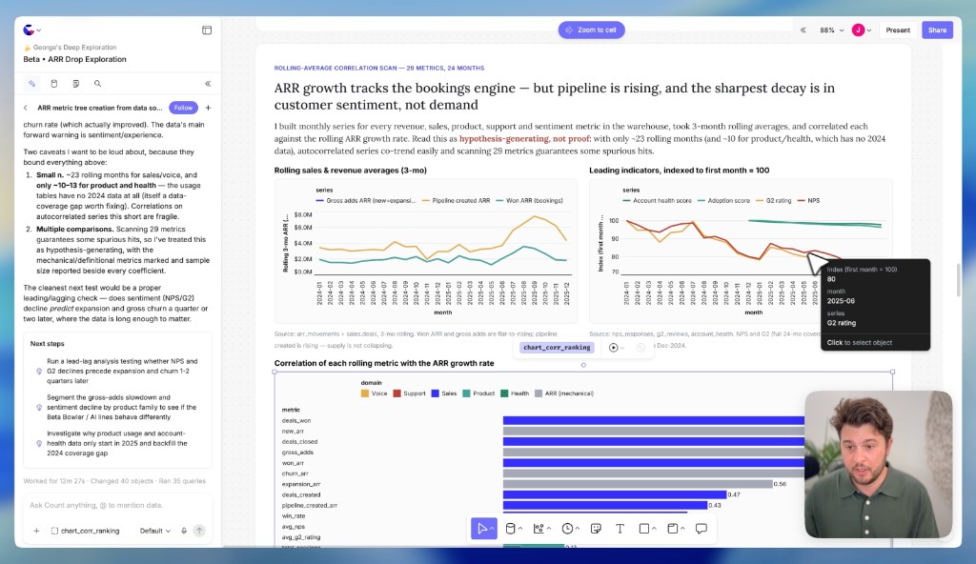Expand shape tool options caret
Screen dimensions: 976x564
click(654, 529)
